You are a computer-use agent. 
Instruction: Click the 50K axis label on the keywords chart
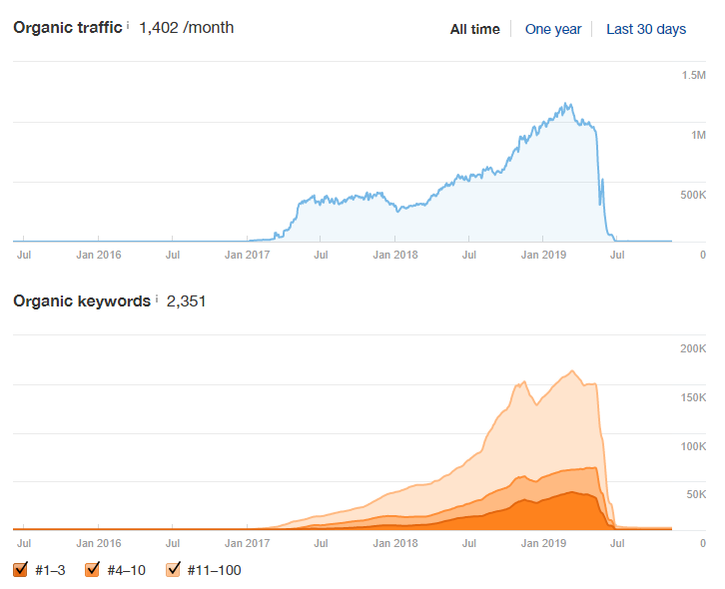696,494
